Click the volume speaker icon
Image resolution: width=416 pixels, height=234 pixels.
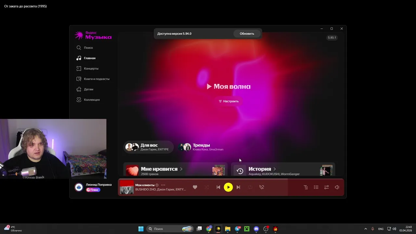337,187
